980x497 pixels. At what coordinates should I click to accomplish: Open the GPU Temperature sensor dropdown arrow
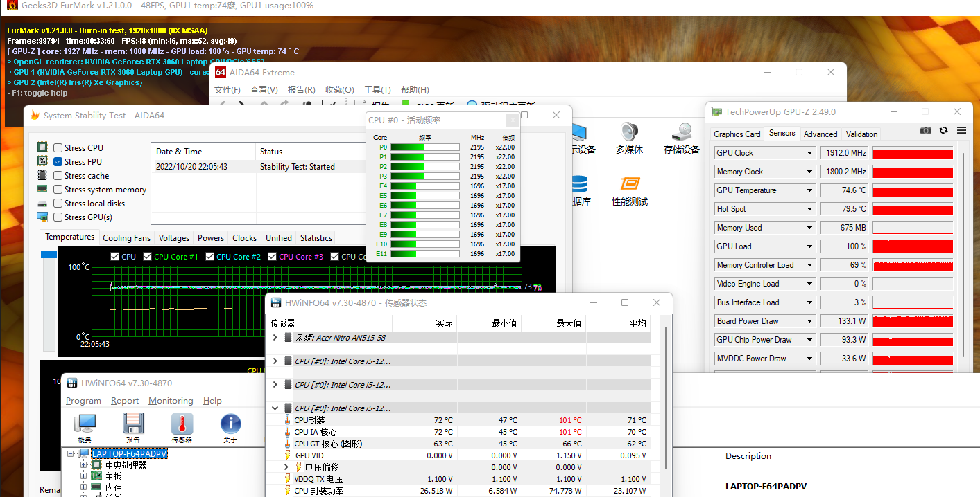pos(809,190)
